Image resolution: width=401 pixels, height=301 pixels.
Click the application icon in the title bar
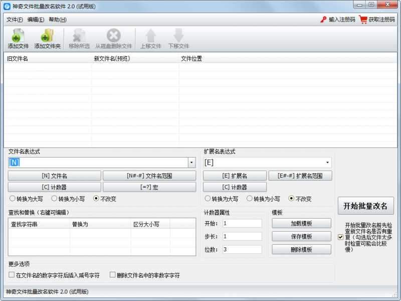click(7, 6)
